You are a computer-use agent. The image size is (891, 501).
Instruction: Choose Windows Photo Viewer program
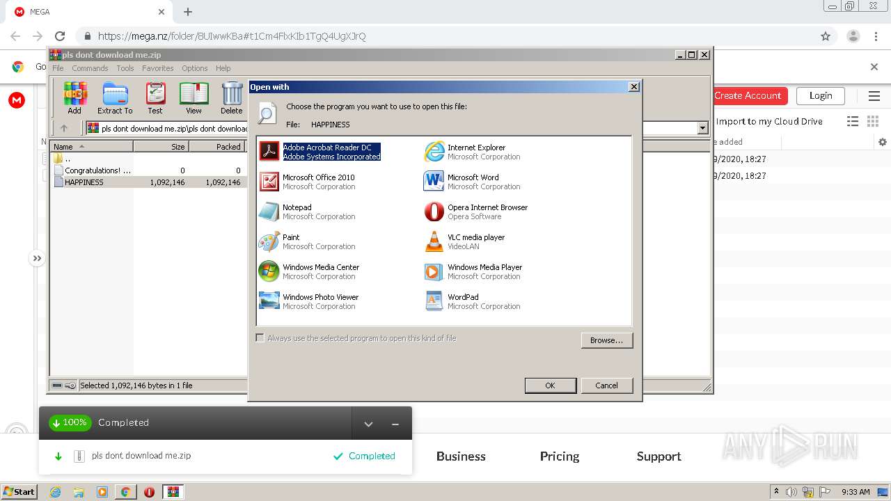coord(309,301)
